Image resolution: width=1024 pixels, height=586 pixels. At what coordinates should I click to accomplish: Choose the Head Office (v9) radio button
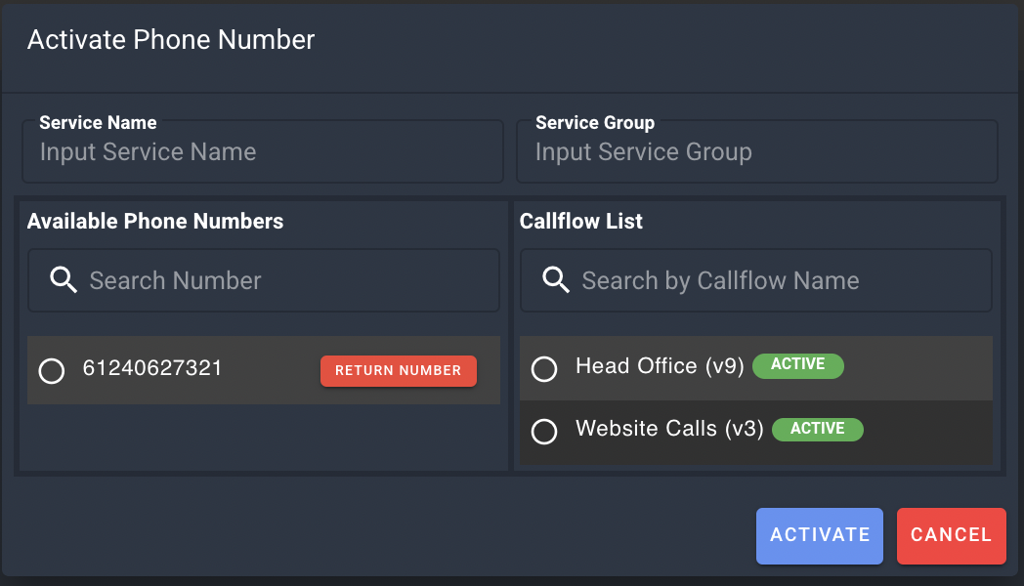pos(544,369)
